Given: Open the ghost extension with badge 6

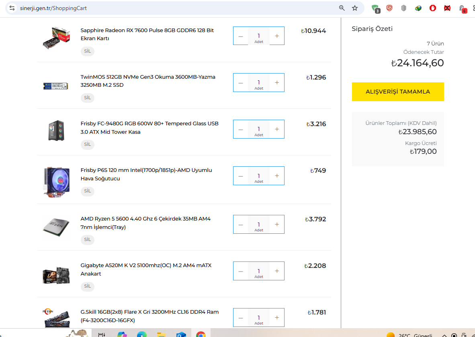Looking at the screenshot, I should (462, 8).
